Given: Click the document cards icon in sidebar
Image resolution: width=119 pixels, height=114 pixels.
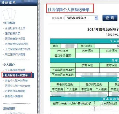Looking at the screenshot, I should pyautogui.click(x=9, y=14).
